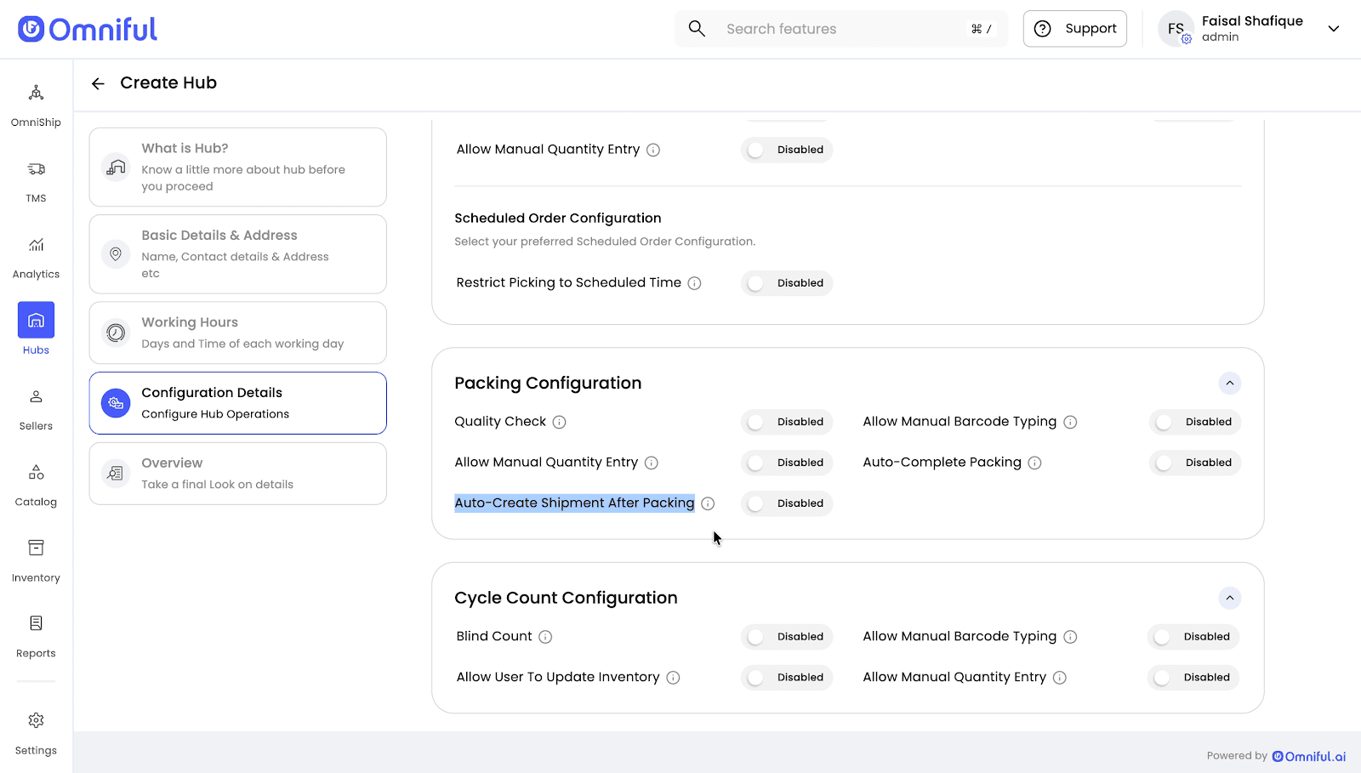Open the TMS truck icon
1361x773 pixels.
tap(36, 169)
